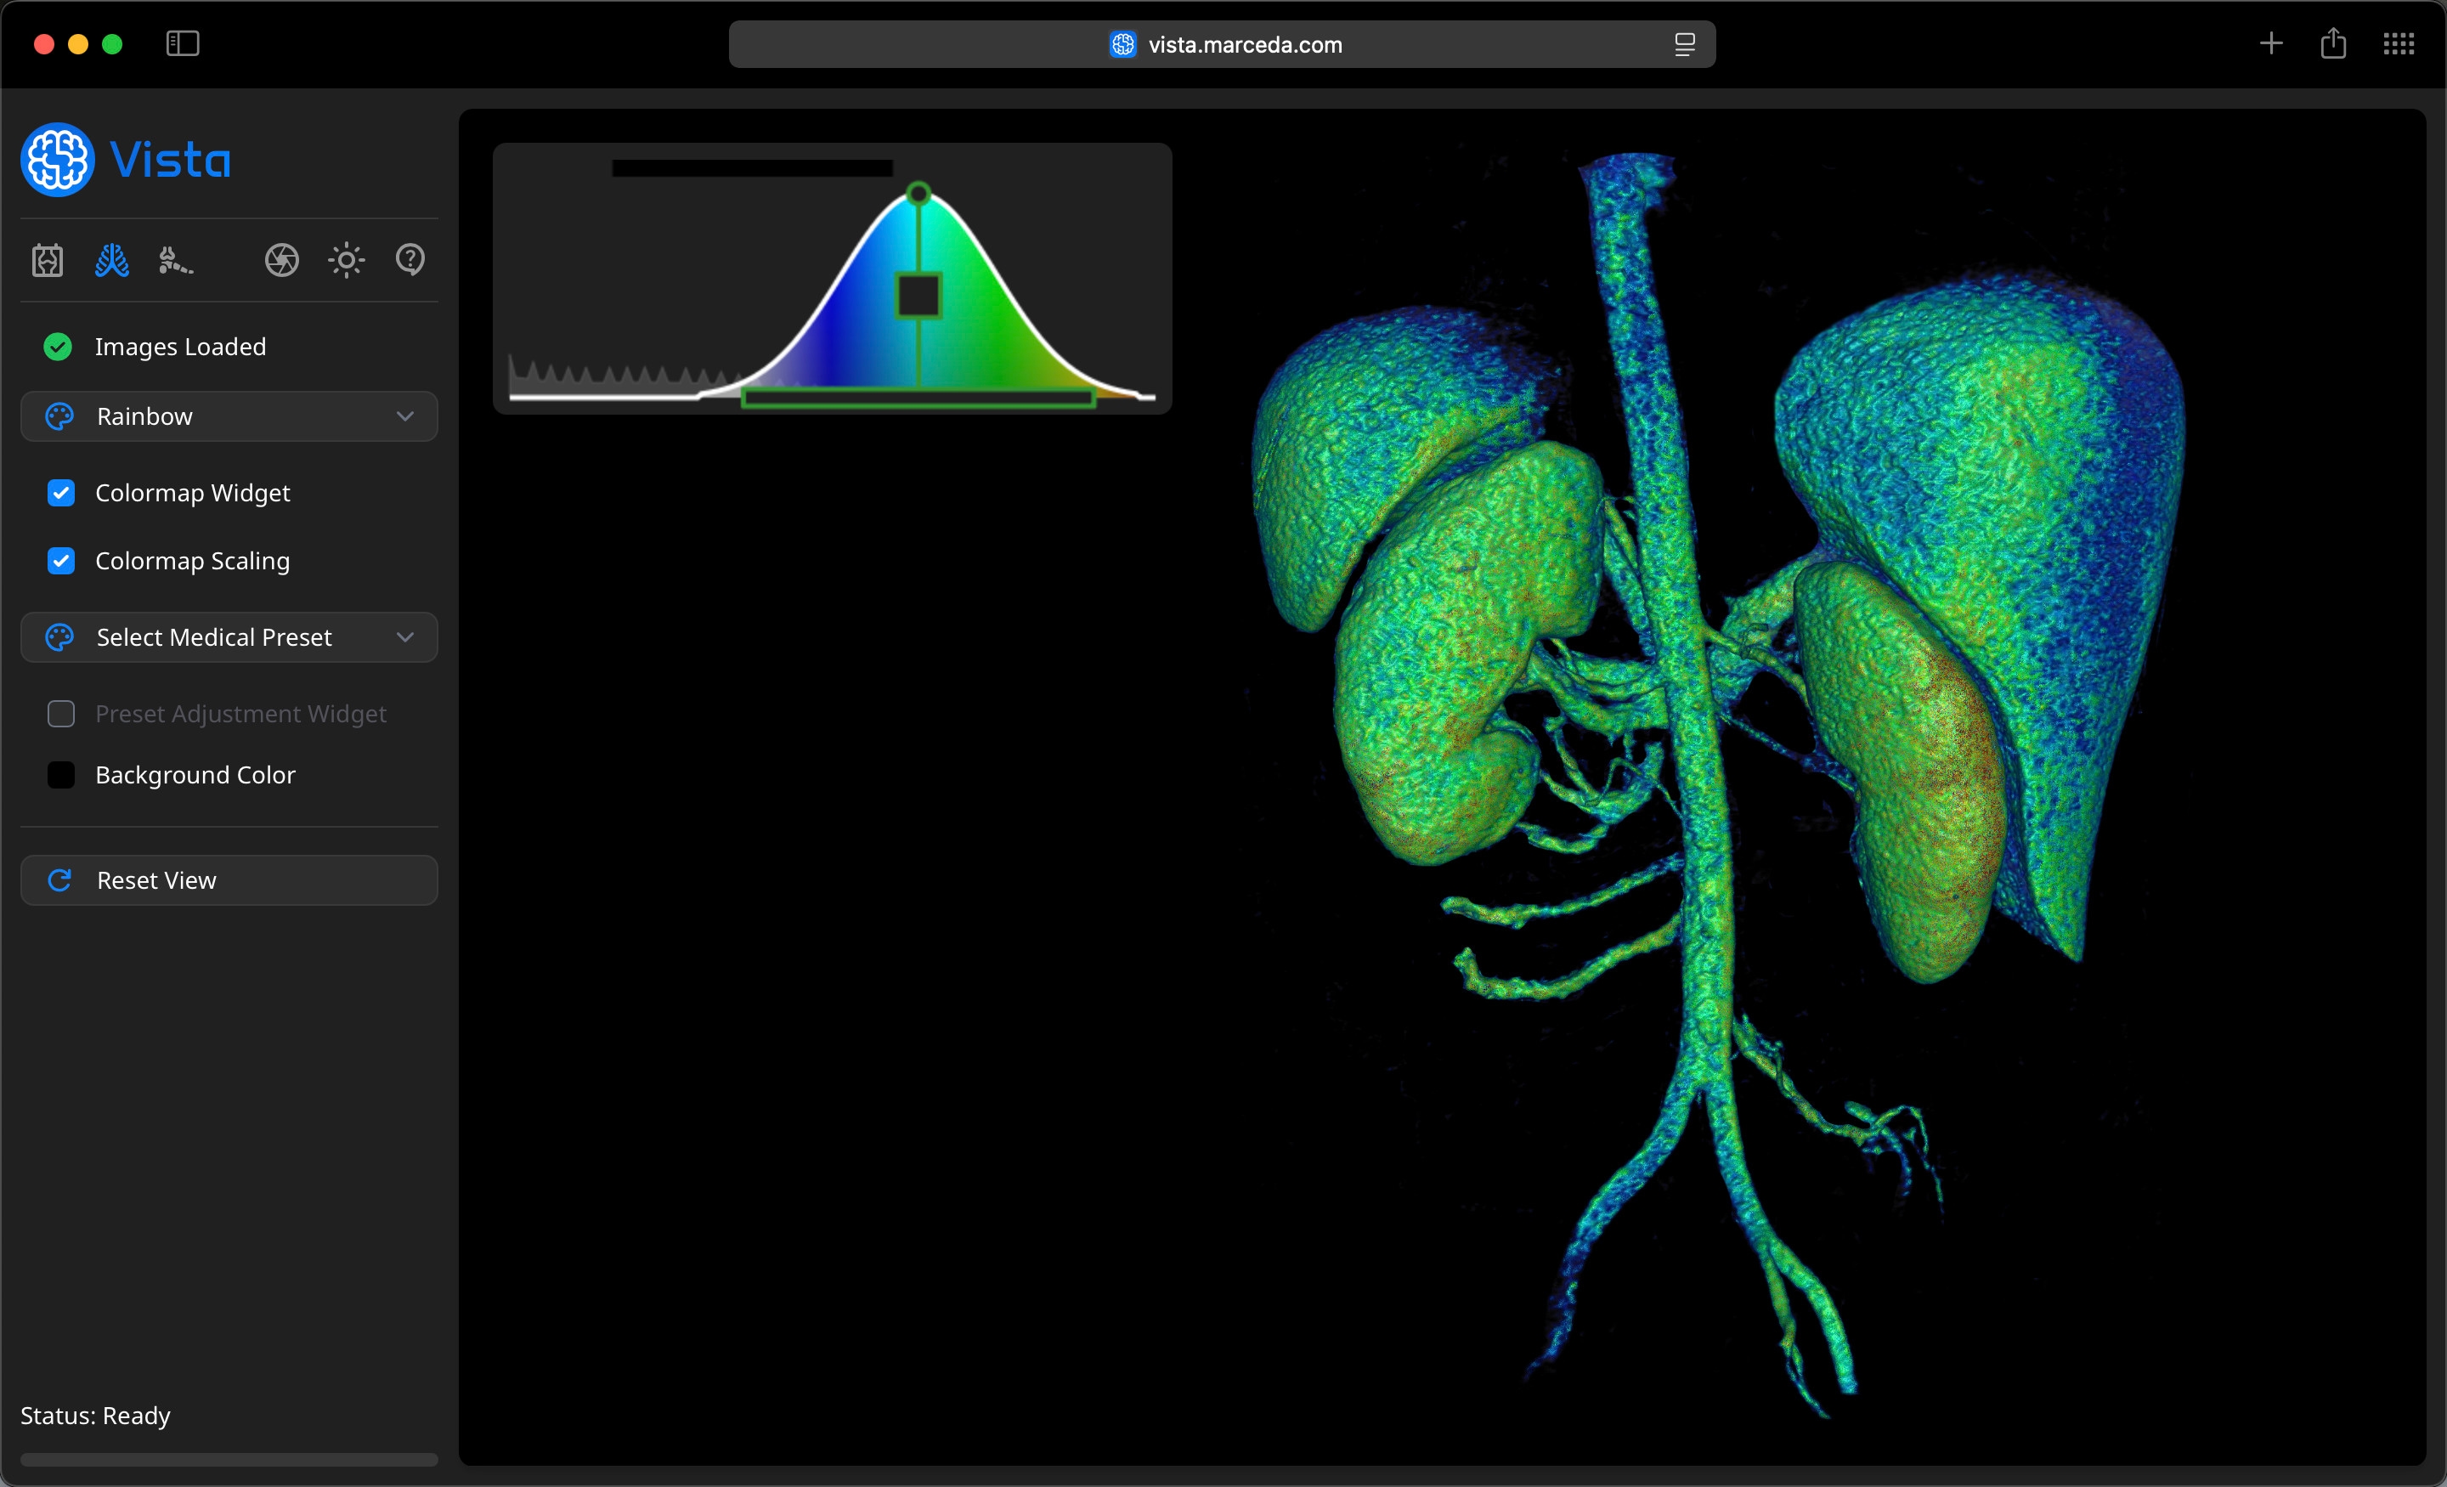Toggle the browser sidebar icon

(183, 43)
